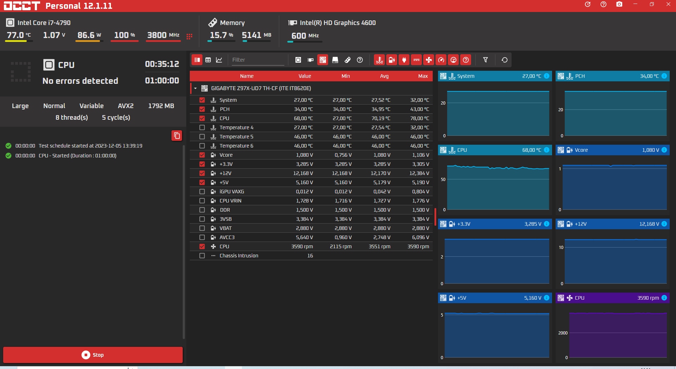Image resolution: width=676 pixels, height=369 pixels.
Task: Open the screenshot camera icon in title bar
Action: coord(619,5)
